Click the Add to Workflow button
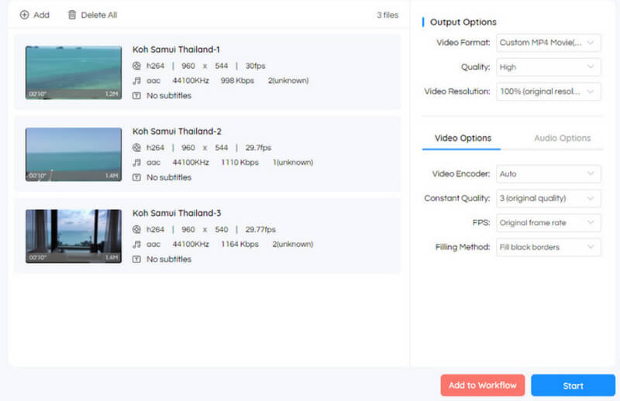 [x=482, y=386]
